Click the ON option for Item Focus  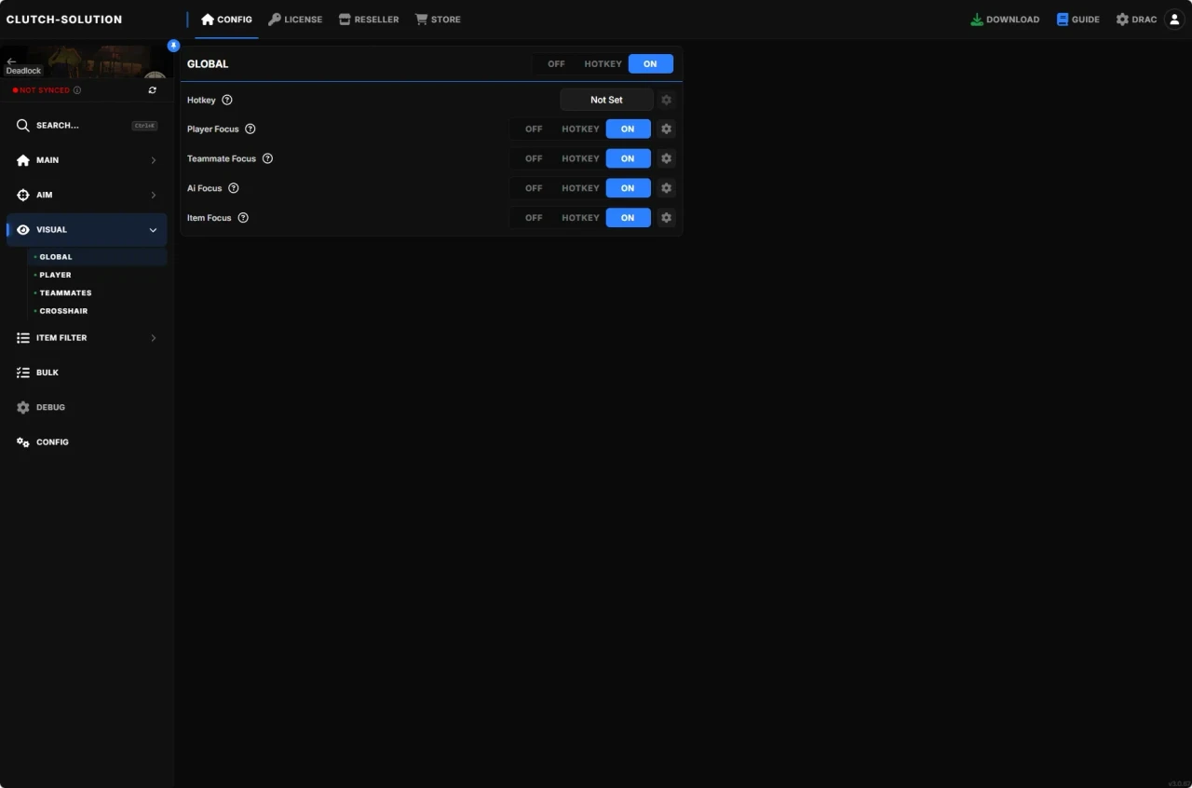pyautogui.click(x=628, y=218)
